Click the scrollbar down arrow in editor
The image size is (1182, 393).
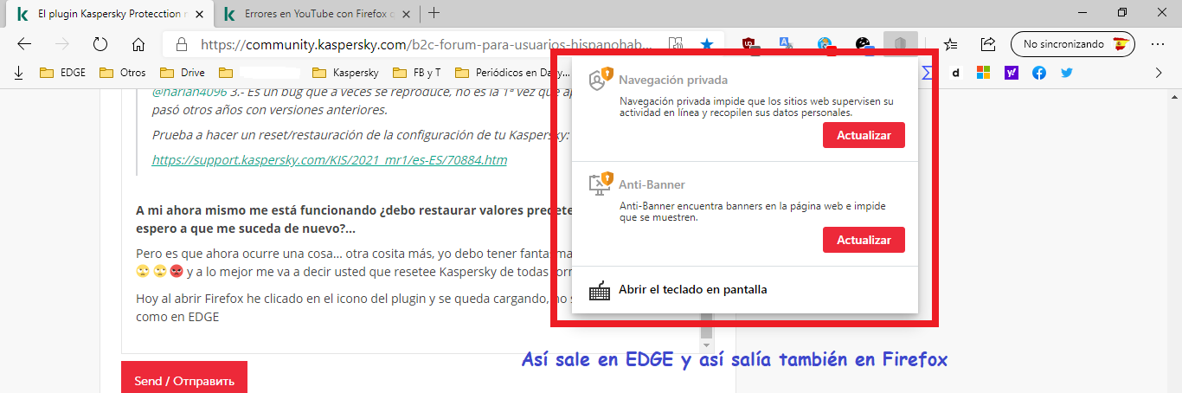pyautogui.click(x=707, y=345)
